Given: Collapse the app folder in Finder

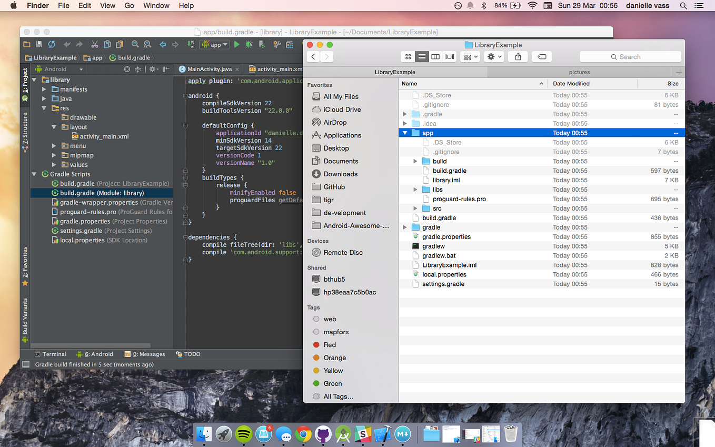Looking at the screenshot, I should point(405,133).
